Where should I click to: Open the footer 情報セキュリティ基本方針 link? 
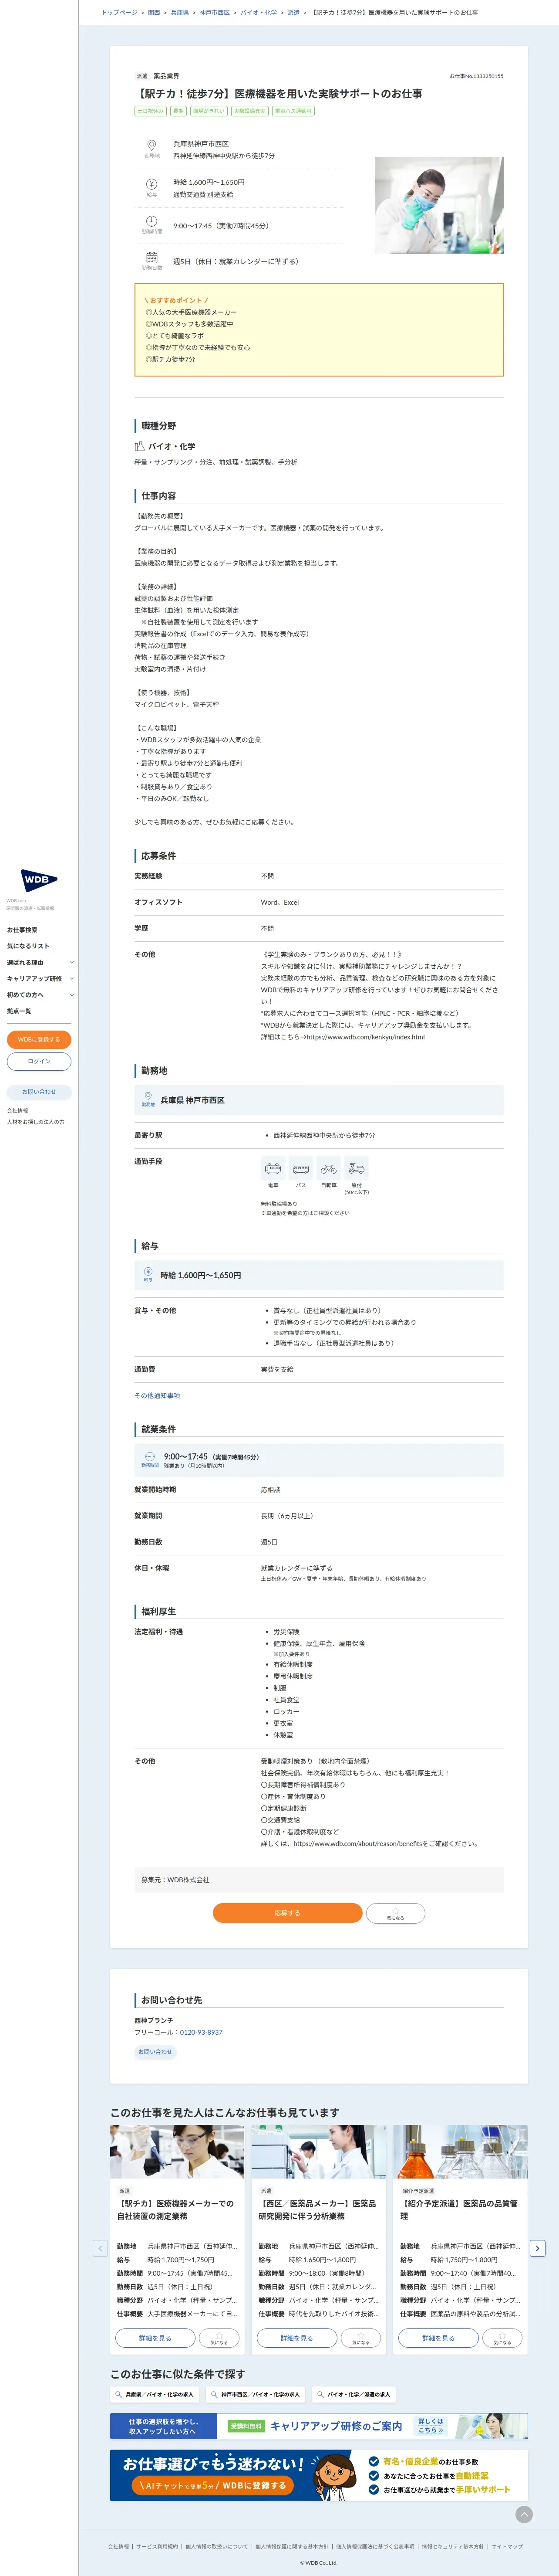[x=453, y=2546]
